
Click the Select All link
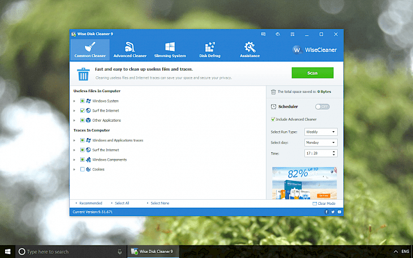pyautogui.click(x=122, y=203)
